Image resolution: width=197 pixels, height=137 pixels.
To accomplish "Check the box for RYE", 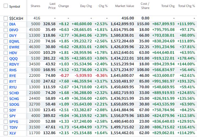I will tap(6, 76).
